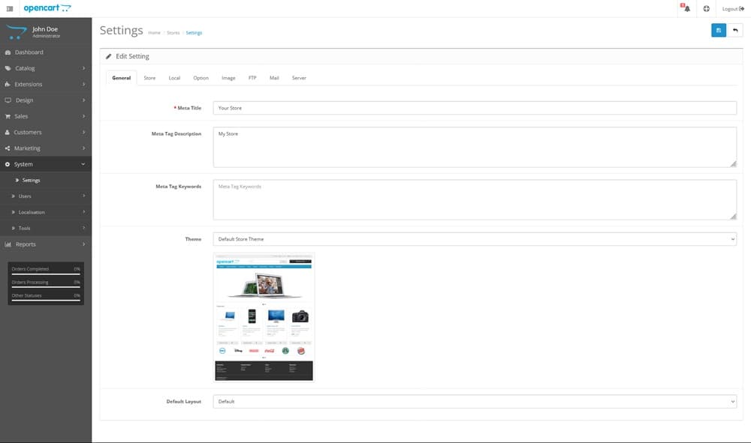Switch to the Store tab
The height and width of the screenshot is (443, 751).
tap(149, 78)
